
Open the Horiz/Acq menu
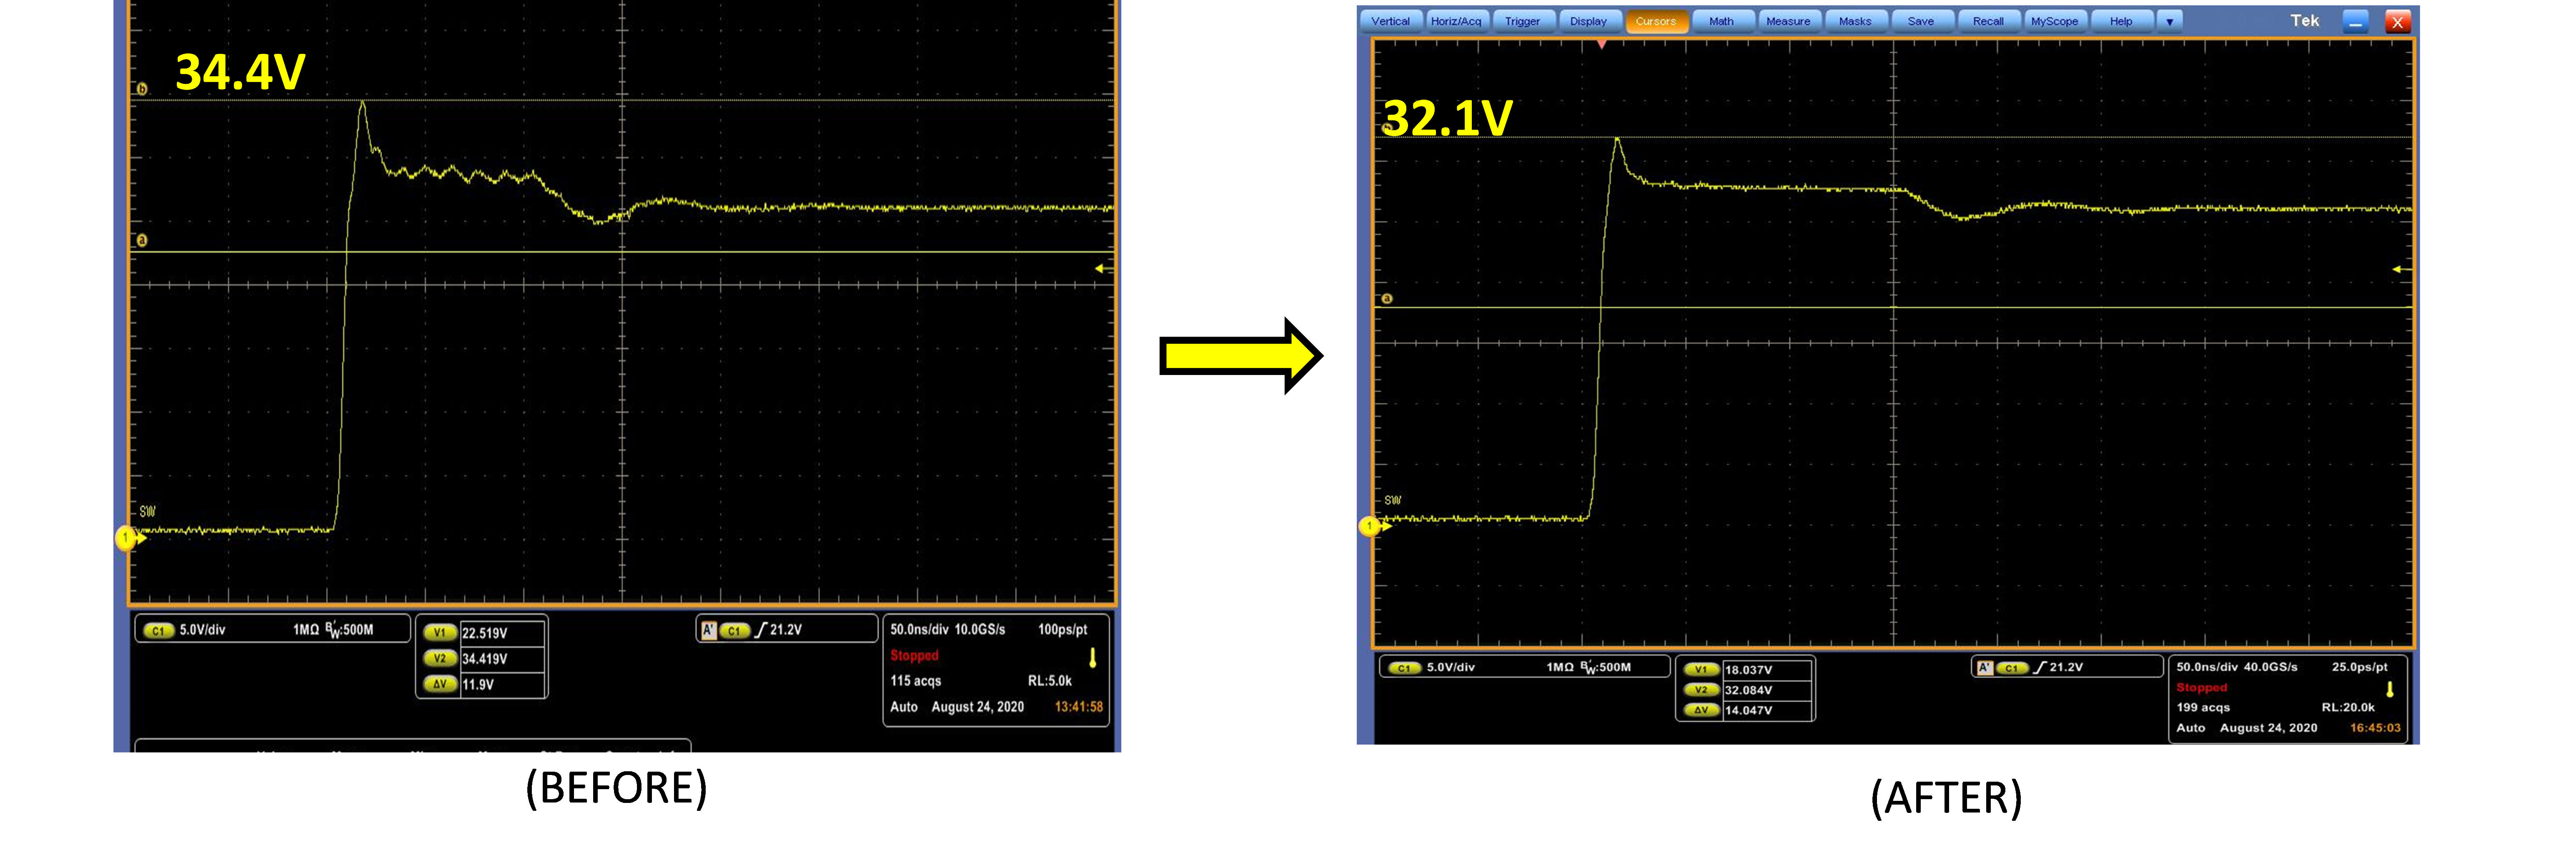[1456, 21]
